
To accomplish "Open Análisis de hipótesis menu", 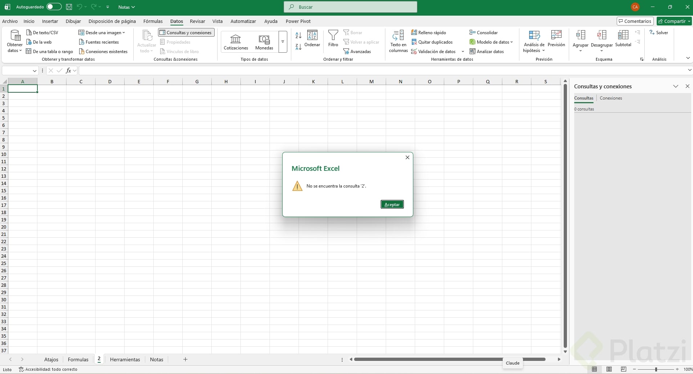I will click(534, 41).
